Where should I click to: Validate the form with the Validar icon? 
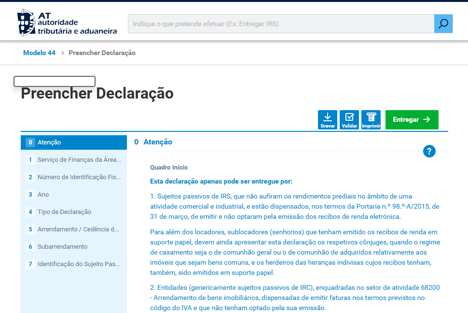[x=349, y=119]
